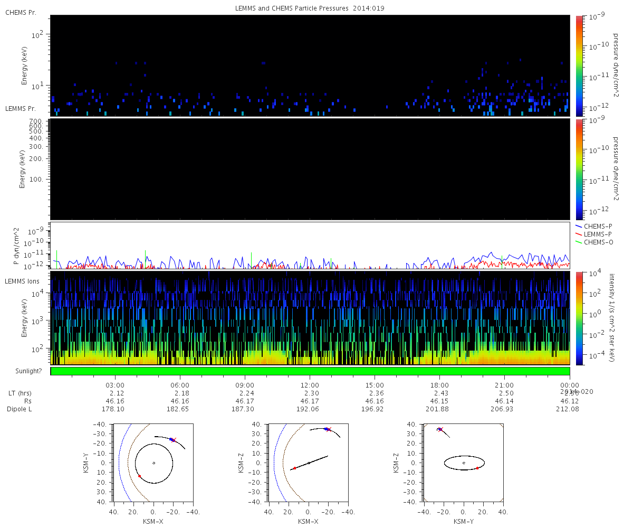
Task: Click the CHEMS-P blue legend entry
Action: click(x=598, y=226)
